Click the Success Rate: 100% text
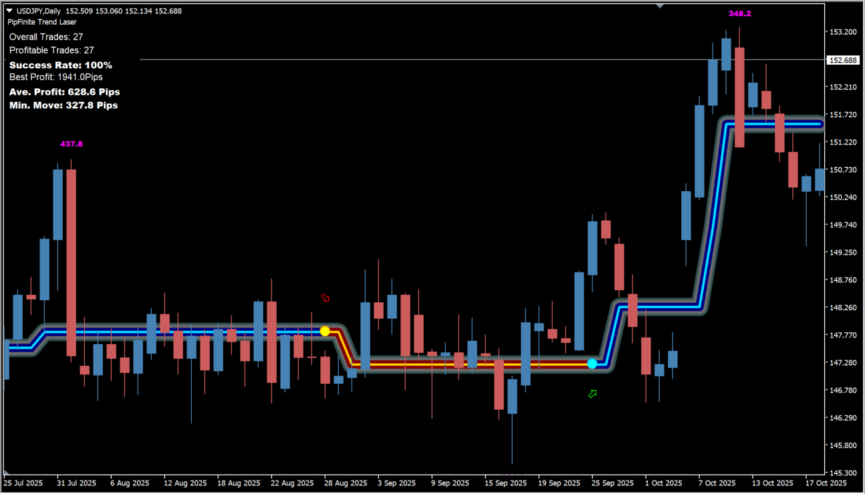Screen dimensions: 865x494 pos(61,65)
